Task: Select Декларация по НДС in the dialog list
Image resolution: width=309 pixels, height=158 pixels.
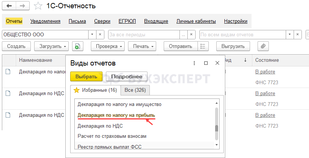Action: click(100, 126)
